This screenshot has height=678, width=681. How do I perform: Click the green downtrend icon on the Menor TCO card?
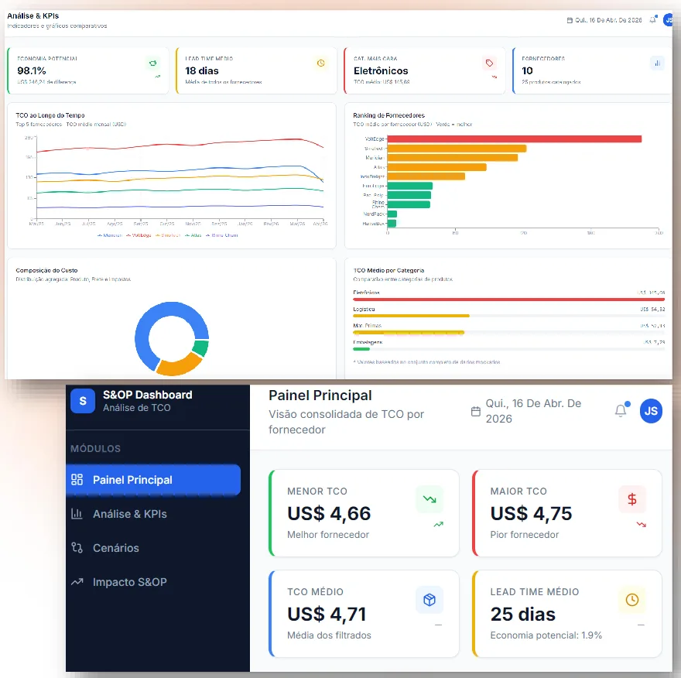click(x=429, y=499)
